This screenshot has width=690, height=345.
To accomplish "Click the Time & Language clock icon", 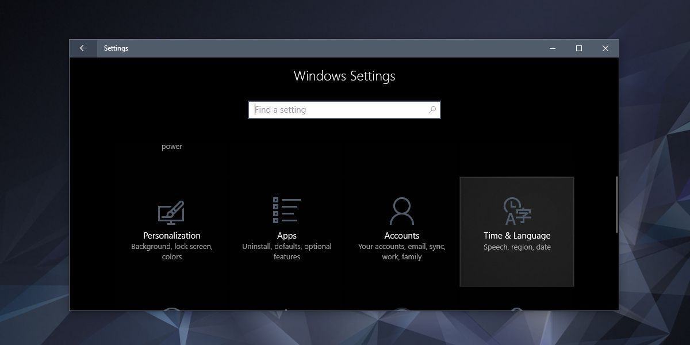I will click(516, 211).
